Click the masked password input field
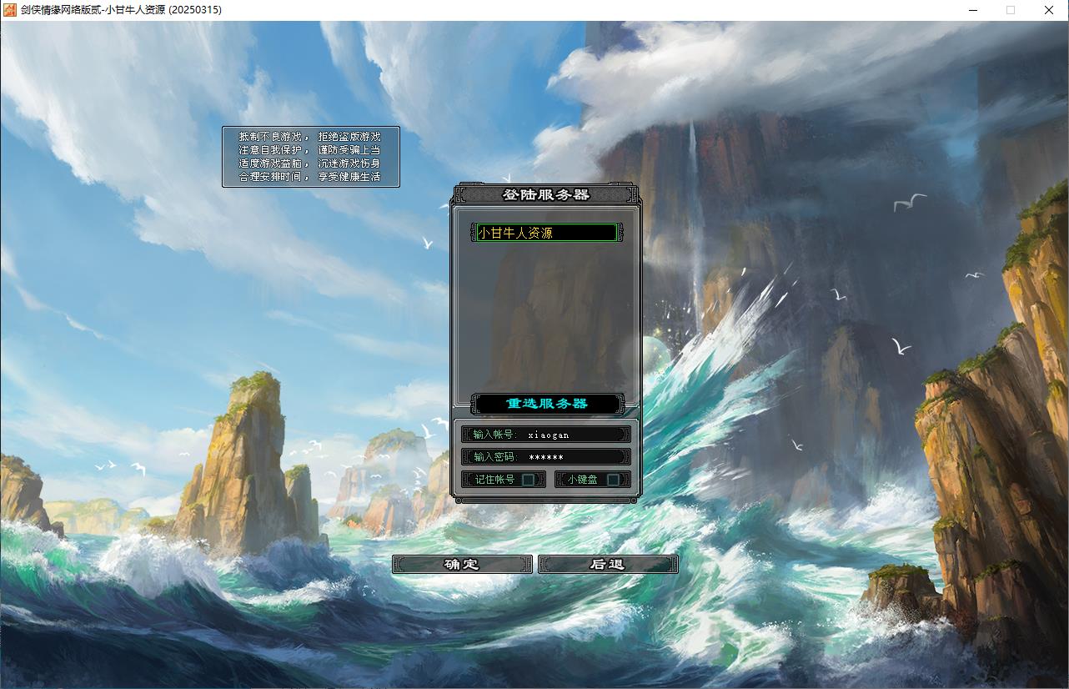The image size is (1069, 689). point(575,457)
